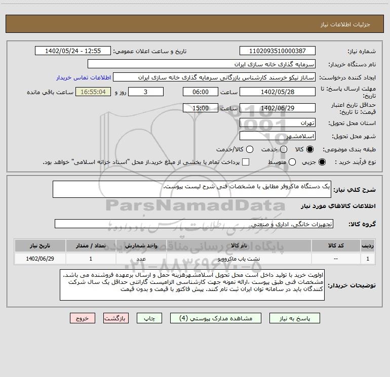The height and width of the screenshot is (377, 390).
Task: Click the unit cell عدد
Action: tap(141, 259)
